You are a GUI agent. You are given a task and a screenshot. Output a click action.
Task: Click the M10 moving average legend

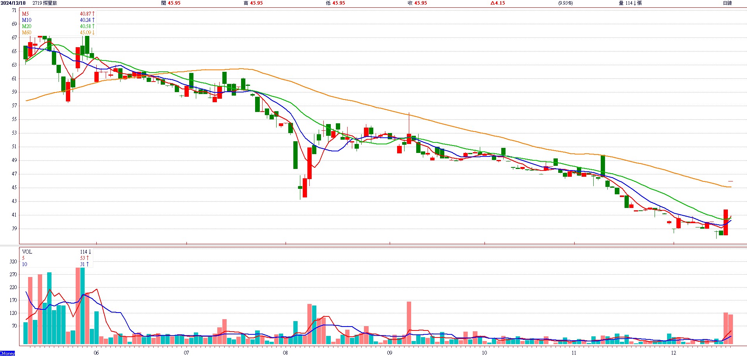[27, 20]
